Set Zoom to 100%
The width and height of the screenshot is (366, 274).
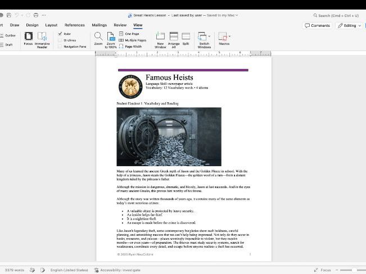tap(111, 40)
